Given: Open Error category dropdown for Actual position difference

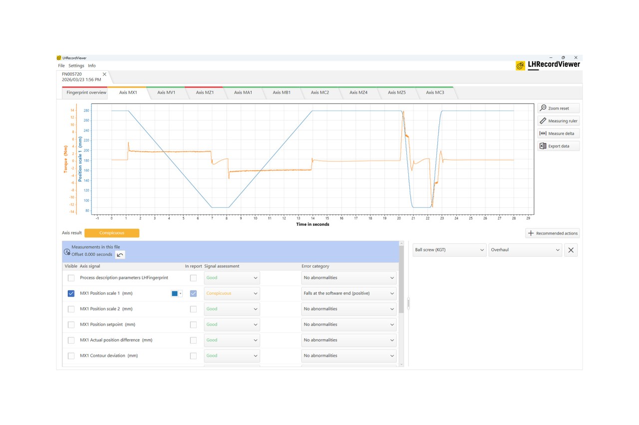Looking at the screenshot, I should [x=349, y=340].
